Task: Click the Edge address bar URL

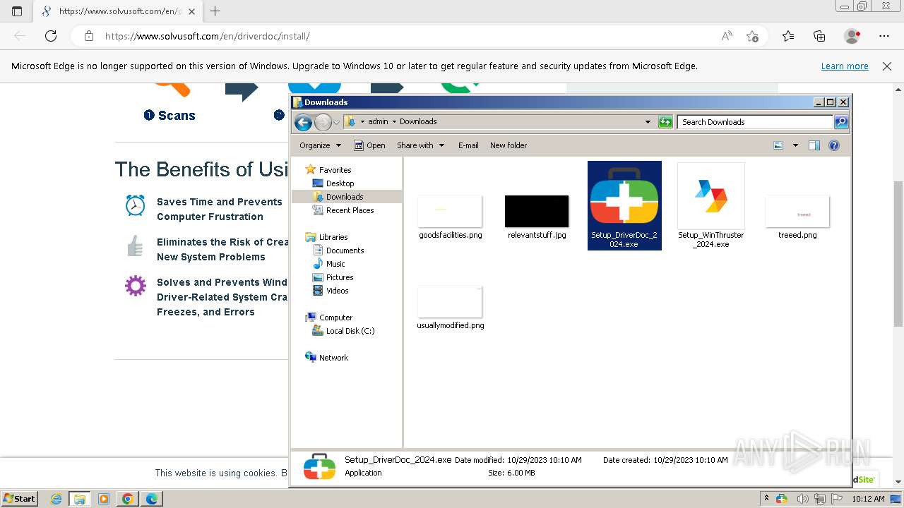Action: (x=208, y=36)
